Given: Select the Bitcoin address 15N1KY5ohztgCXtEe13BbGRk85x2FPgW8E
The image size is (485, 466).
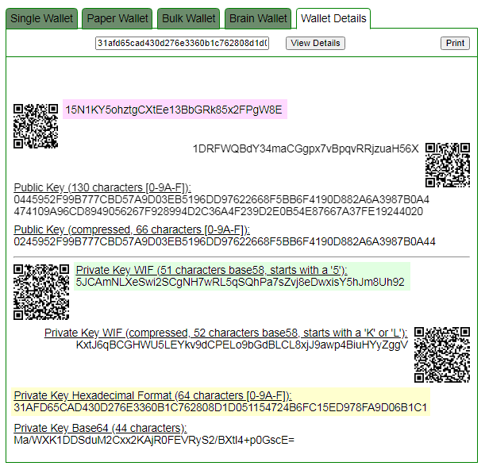Looking at the screenshot, I should 174,110.
